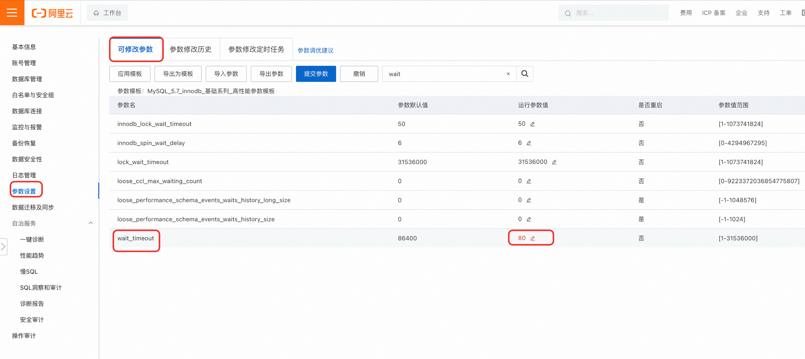Open 日志管理 in the sidebar
Screen dimensions: 805x359
[24, 175]
